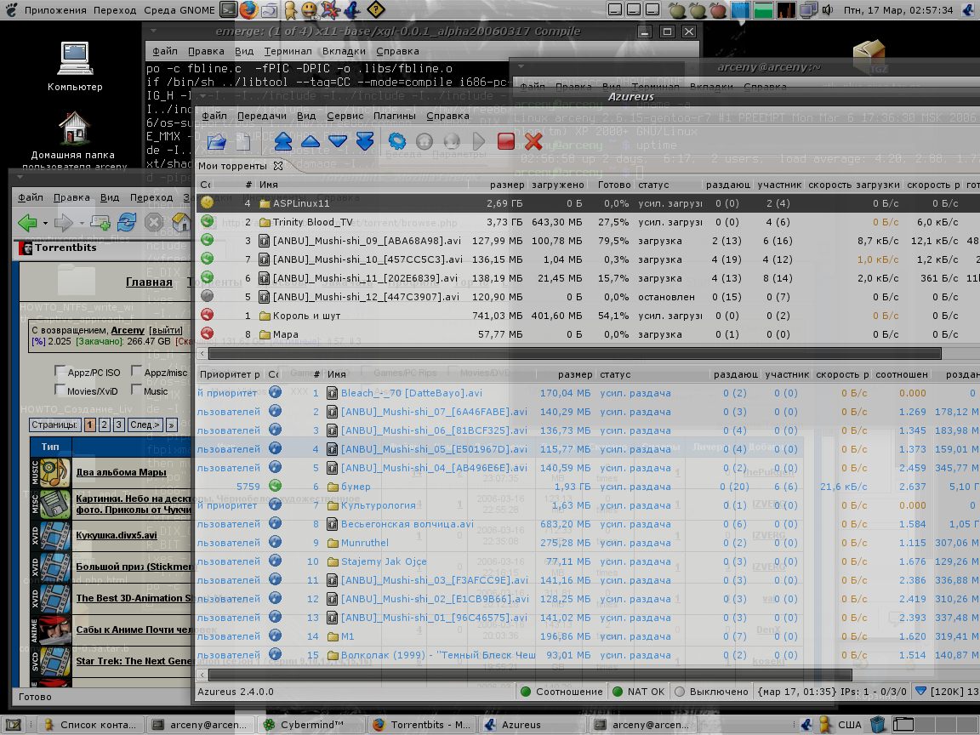Open the Сервис menu in Azureus
The image size is (980, 735).
(x=345, y=116)
